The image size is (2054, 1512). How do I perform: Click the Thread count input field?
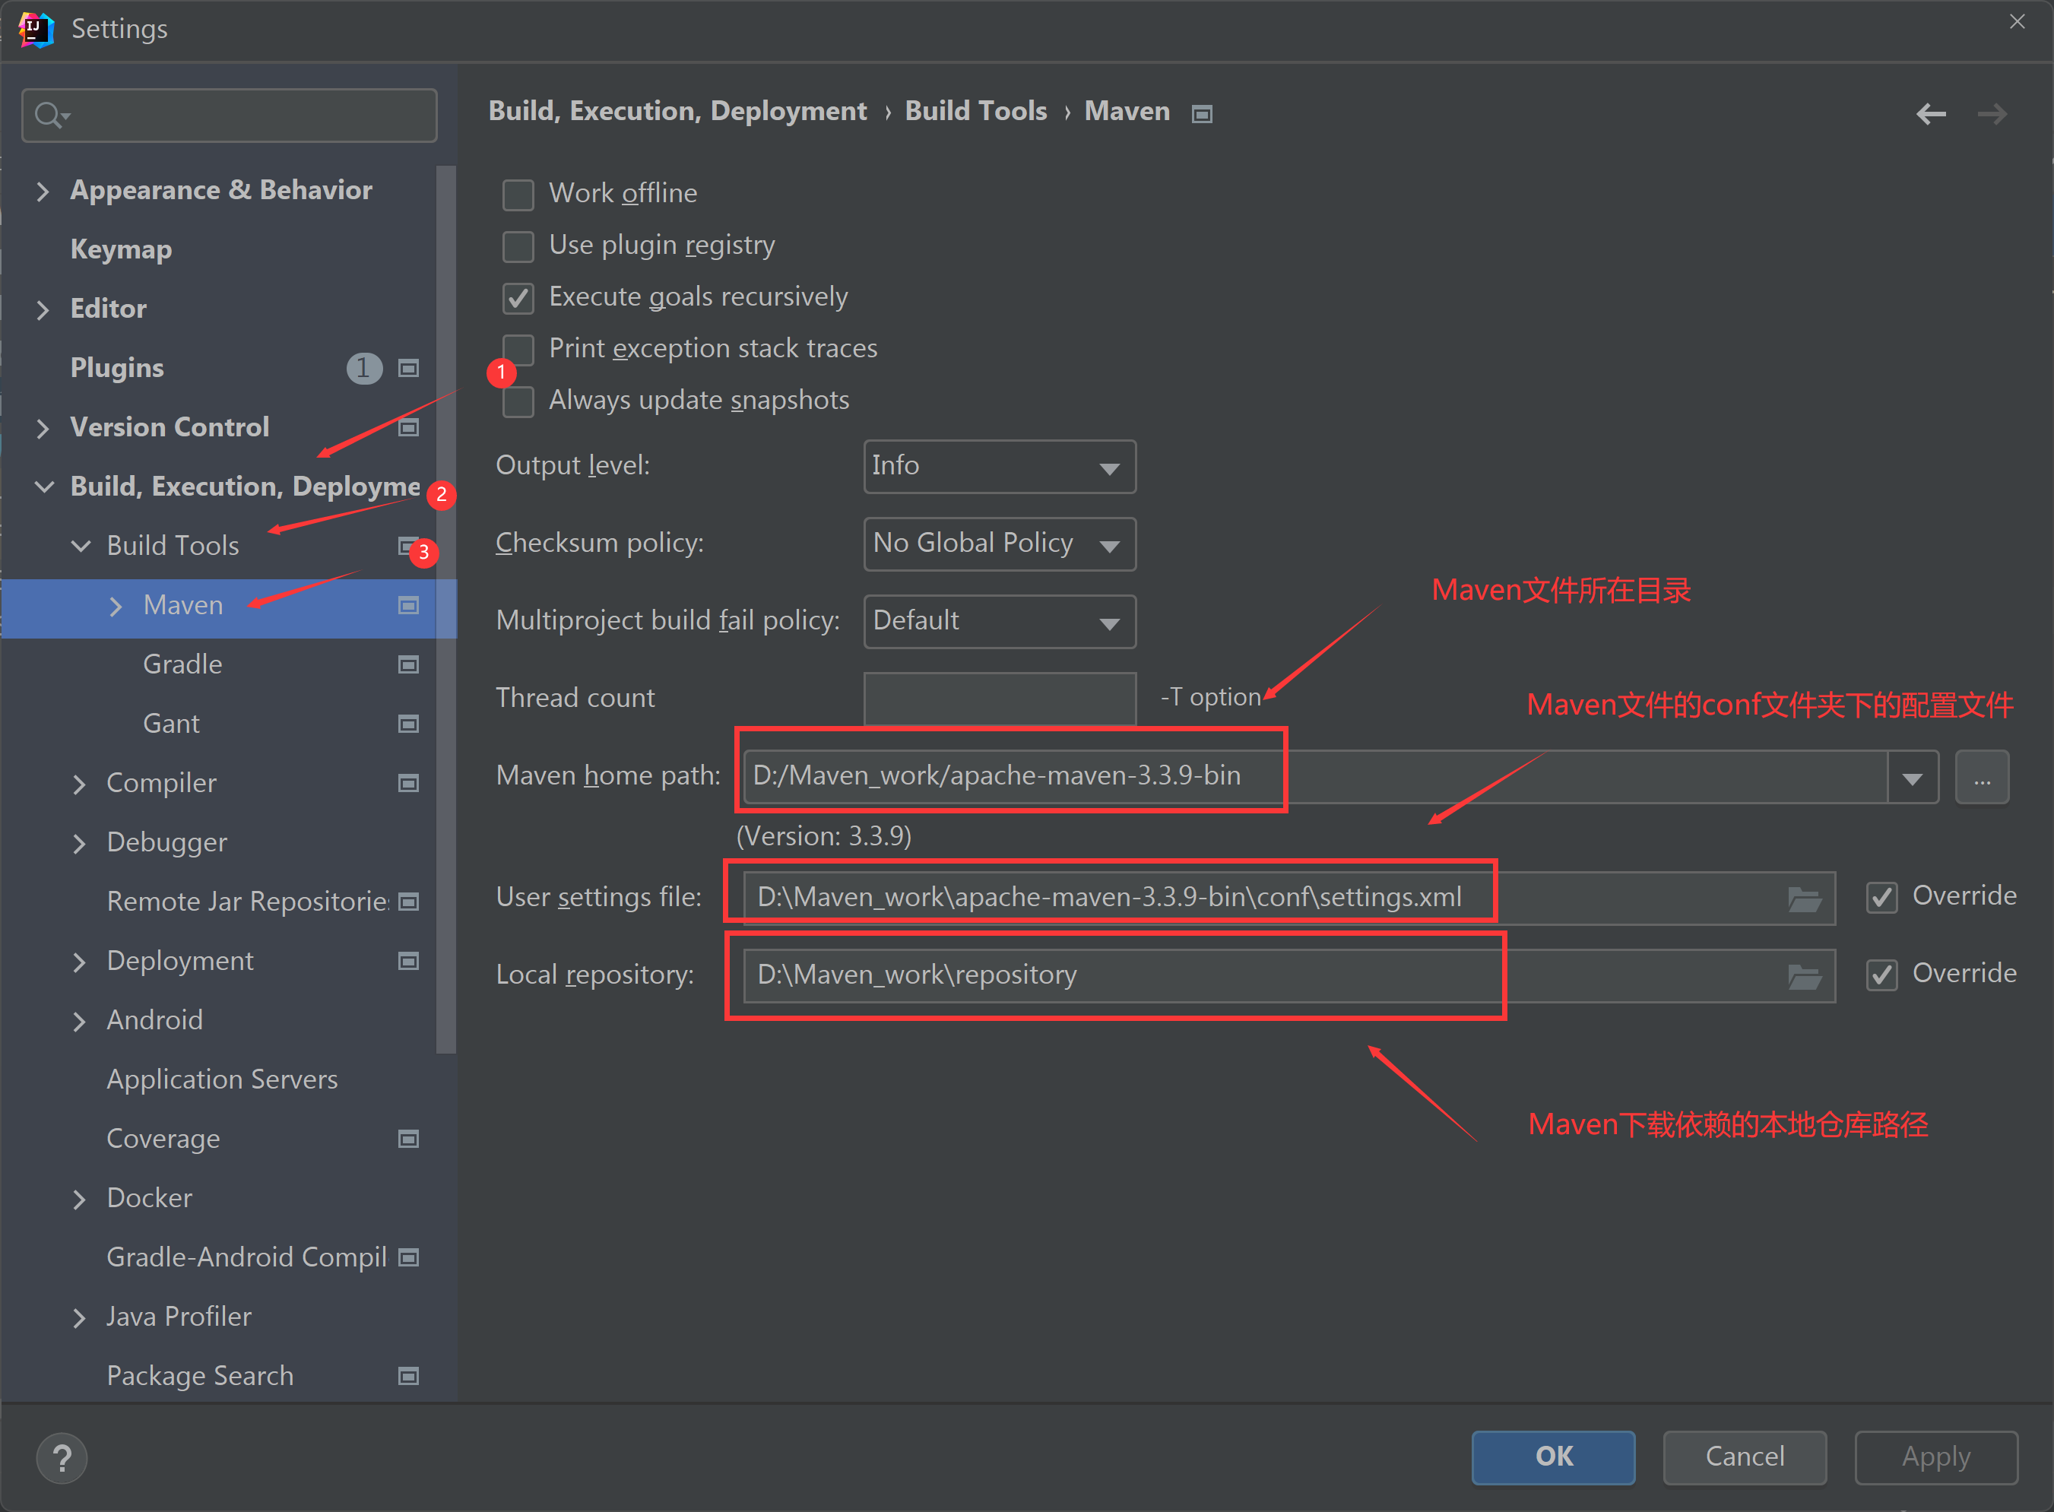tap(999, 699)
